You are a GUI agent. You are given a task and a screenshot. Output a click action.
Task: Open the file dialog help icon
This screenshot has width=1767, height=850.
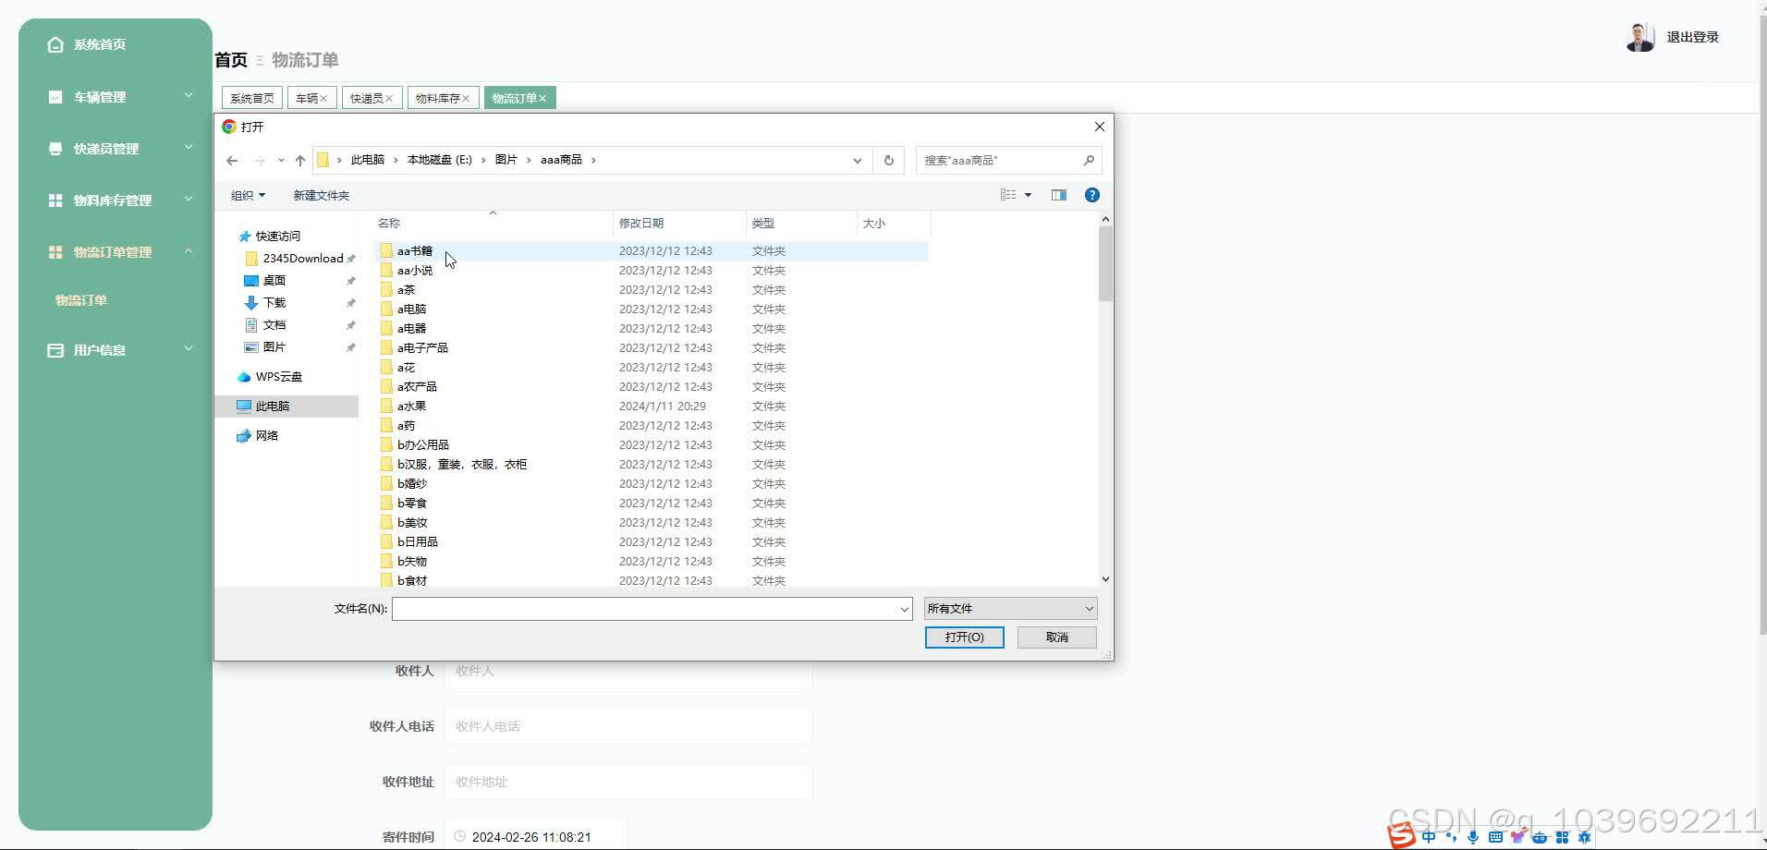pyautogui.click(x=1092, y=195)
